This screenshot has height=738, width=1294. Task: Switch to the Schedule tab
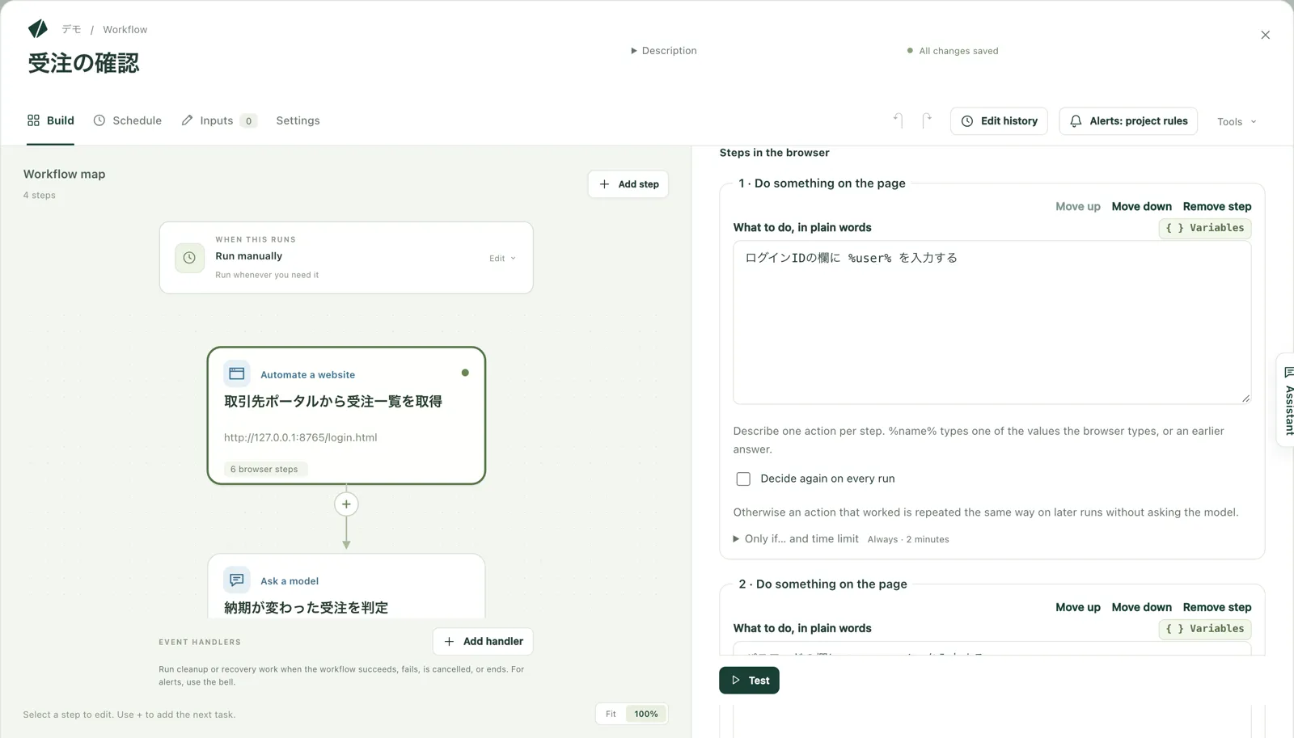point(128,120)
